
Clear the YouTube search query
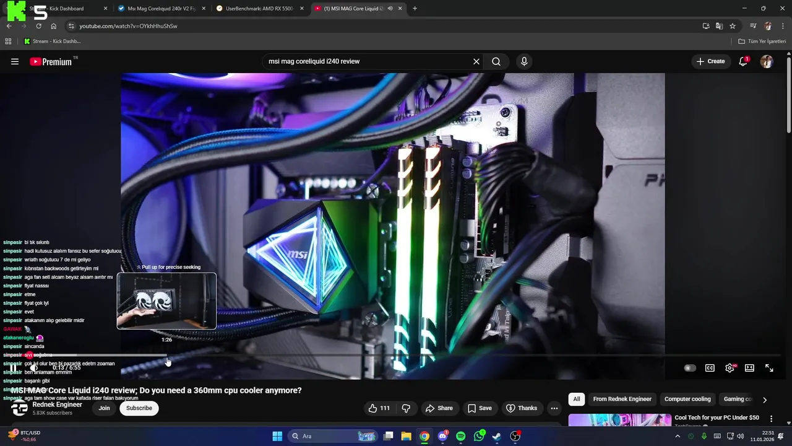click(476, 61)
